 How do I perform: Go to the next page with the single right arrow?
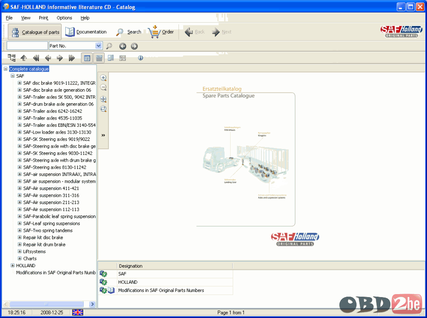60,58
